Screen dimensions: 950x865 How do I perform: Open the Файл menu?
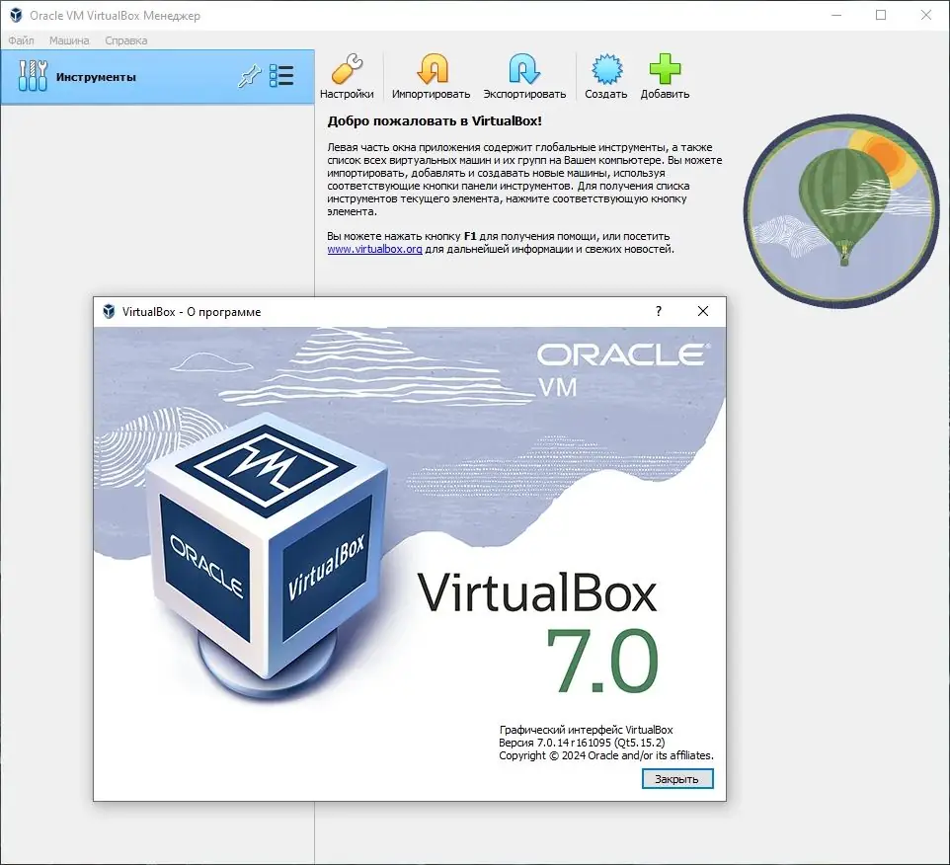(x=21, y=40)
